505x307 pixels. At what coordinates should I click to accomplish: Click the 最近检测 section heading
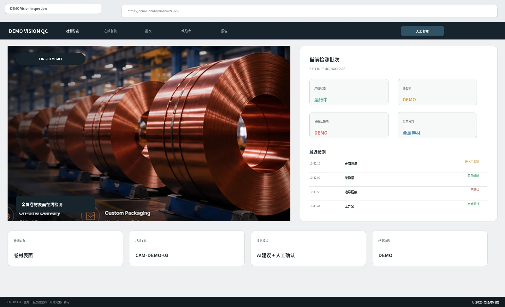point(318,152)
